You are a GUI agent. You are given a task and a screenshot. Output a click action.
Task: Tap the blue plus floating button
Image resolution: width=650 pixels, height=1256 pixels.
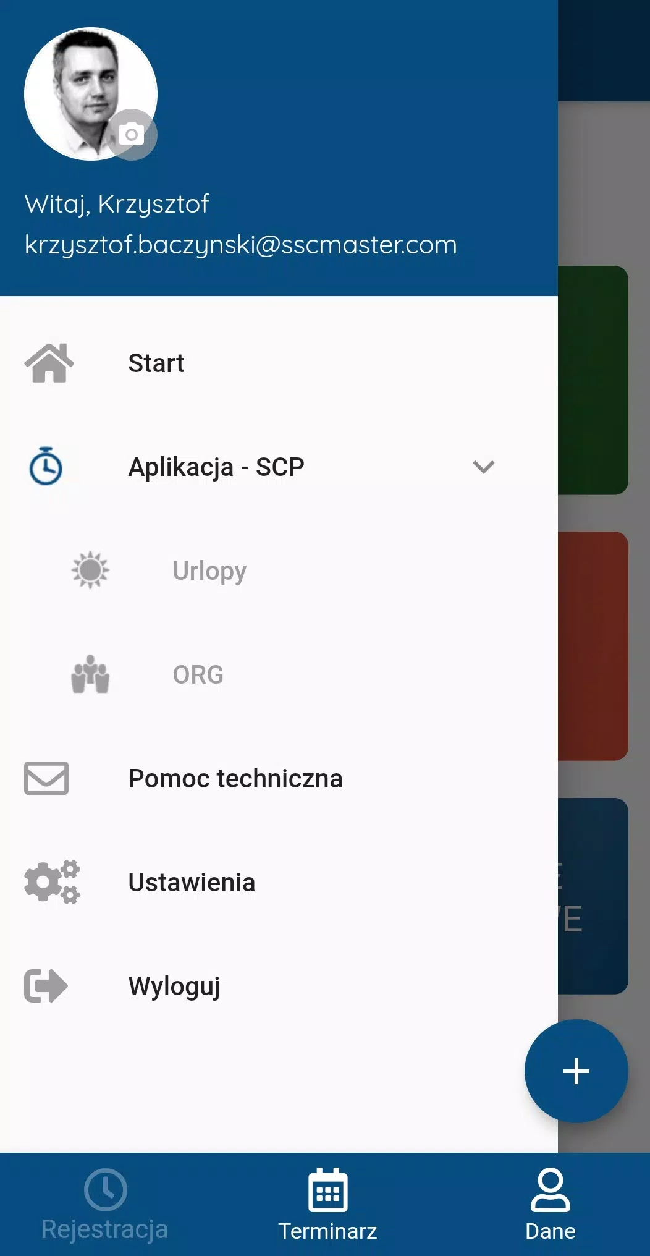[x=576, y=1071]
